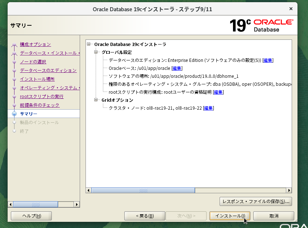
Task: Click the rootスクリプトの実行 step bullet
Action: (14, 97)
